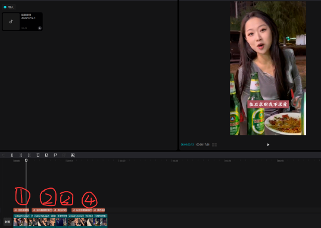Image resolution: width=321 pixels, height=228 pixels.
Task: Select the first video clip on the timeline
Action: [x=23, y=221]
